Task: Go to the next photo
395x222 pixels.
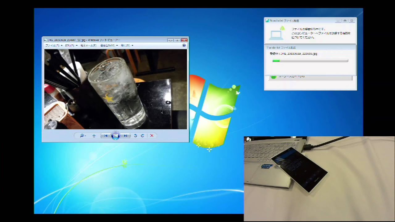Action: 125,136
